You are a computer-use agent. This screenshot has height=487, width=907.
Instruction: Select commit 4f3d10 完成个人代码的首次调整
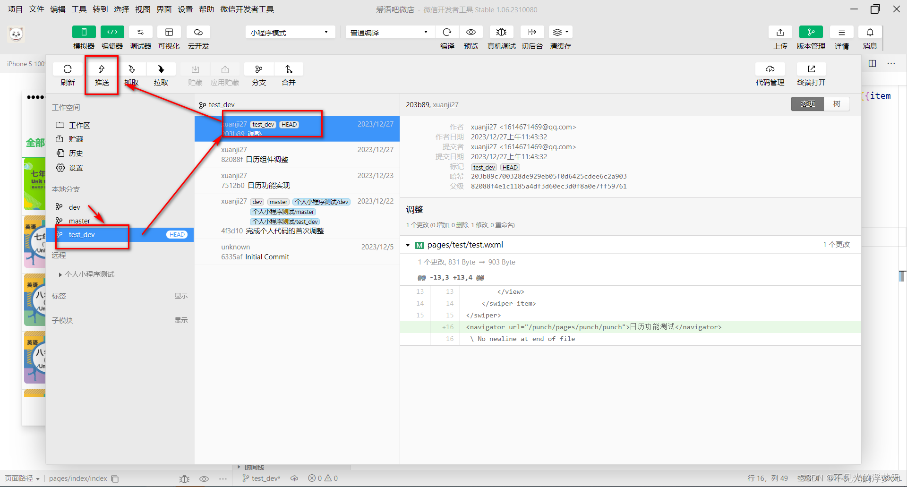click(297, 216)
